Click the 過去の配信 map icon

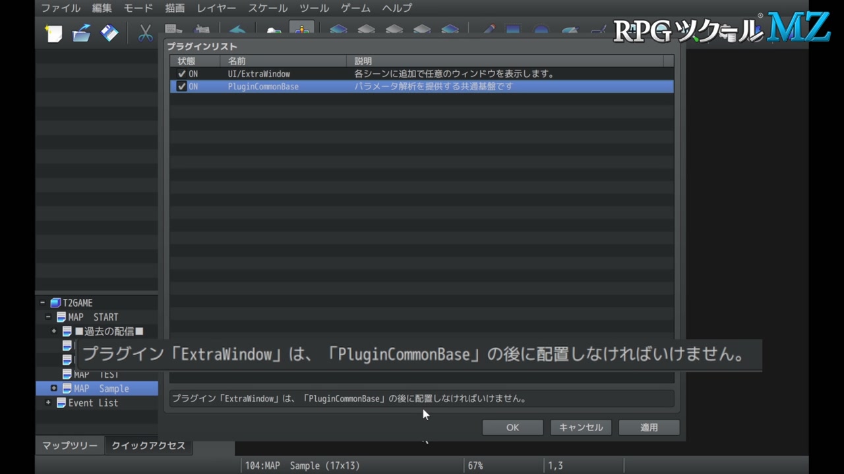(67, 331)
